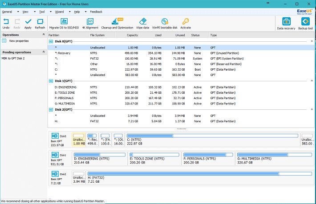
Task: Open the View menu
Action: click(25, 12)
